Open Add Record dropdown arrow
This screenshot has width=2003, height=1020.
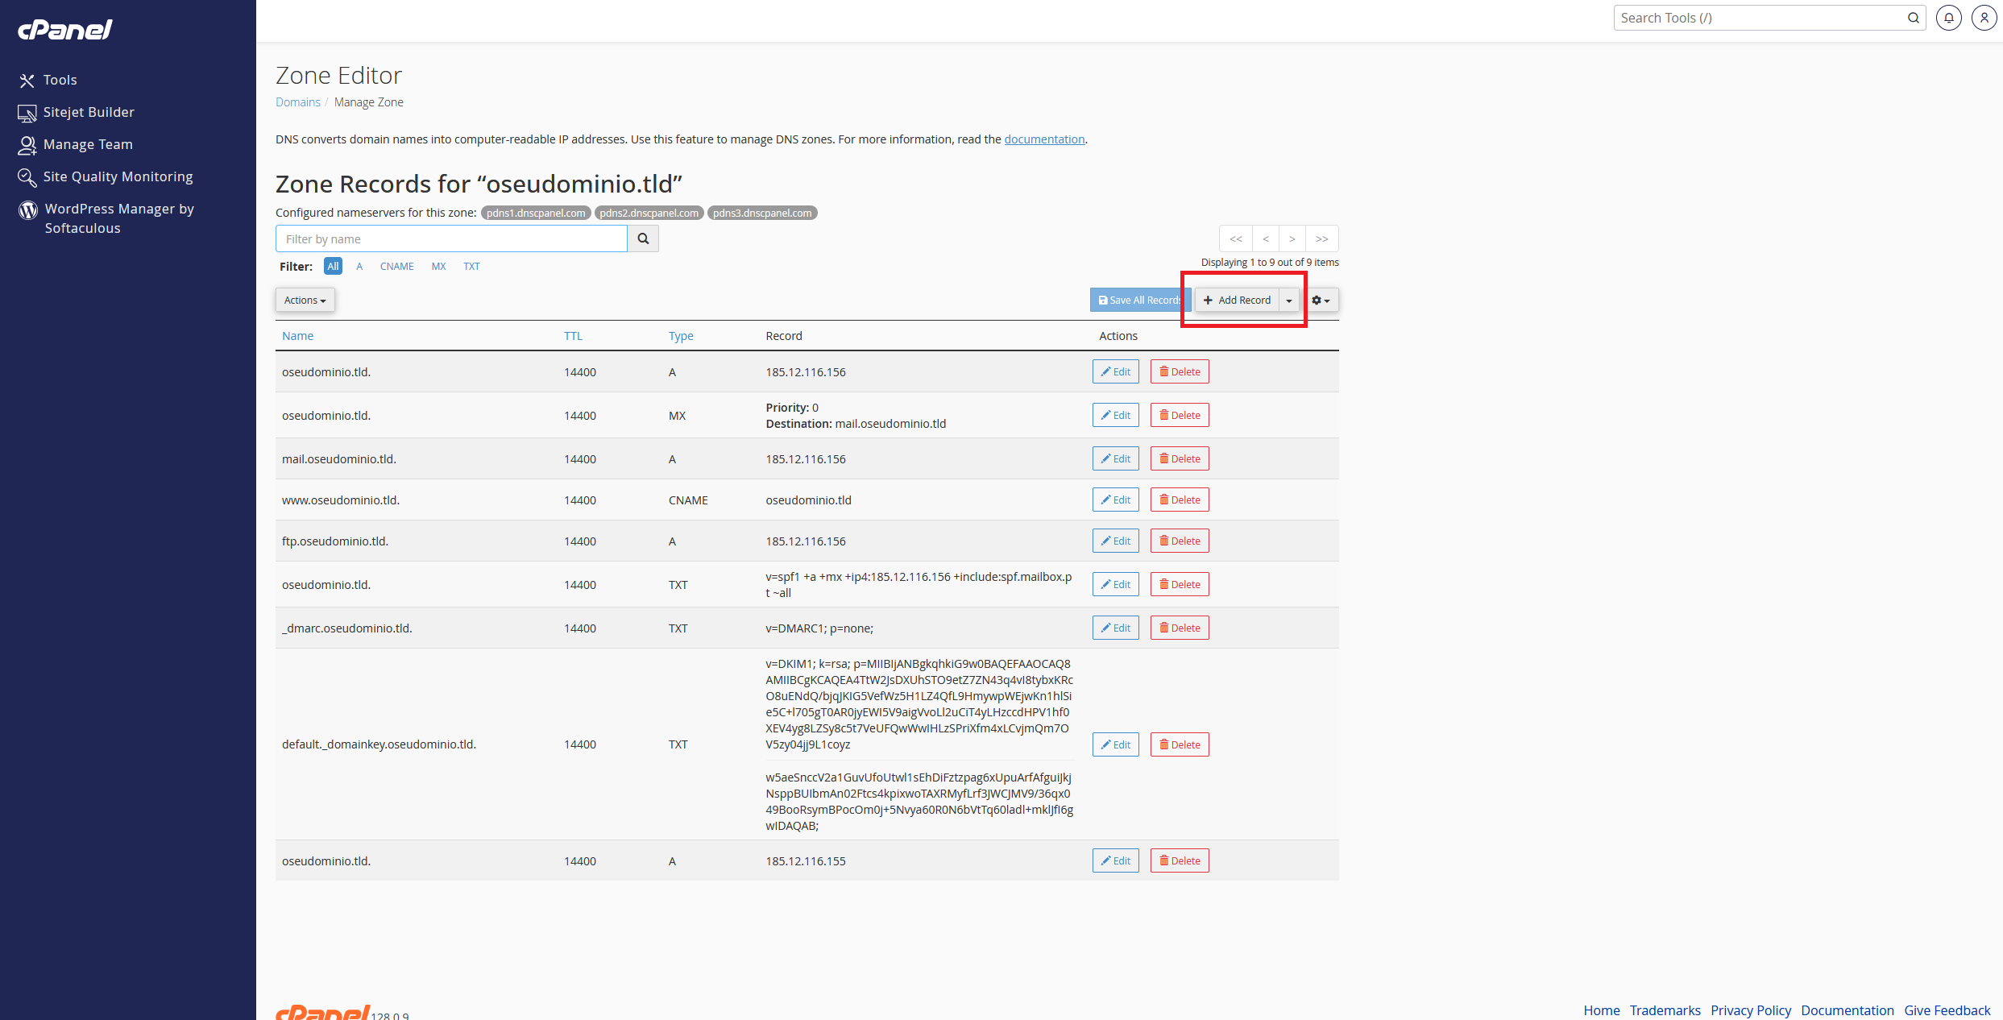[x=1289, y=300]
